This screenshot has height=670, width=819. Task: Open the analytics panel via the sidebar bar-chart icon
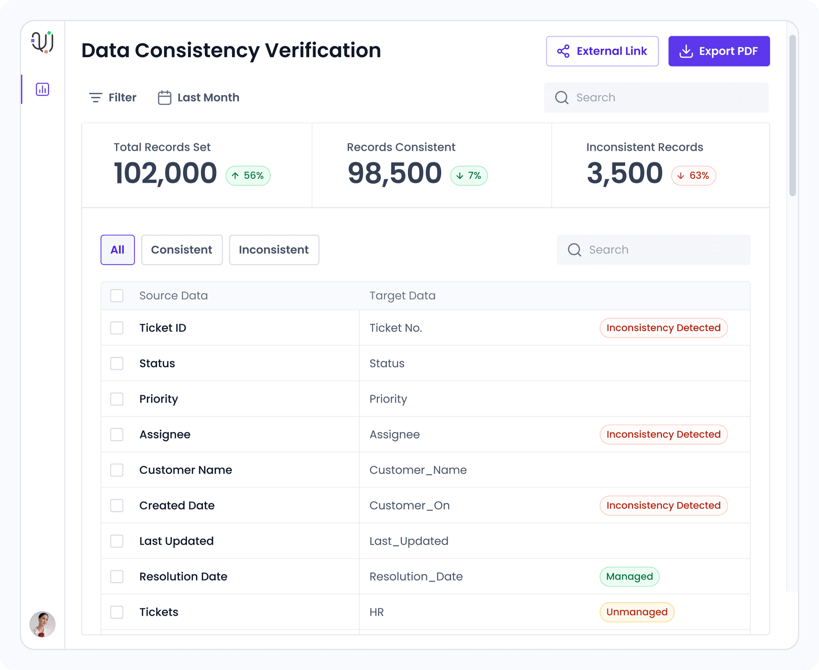[42, 90]
